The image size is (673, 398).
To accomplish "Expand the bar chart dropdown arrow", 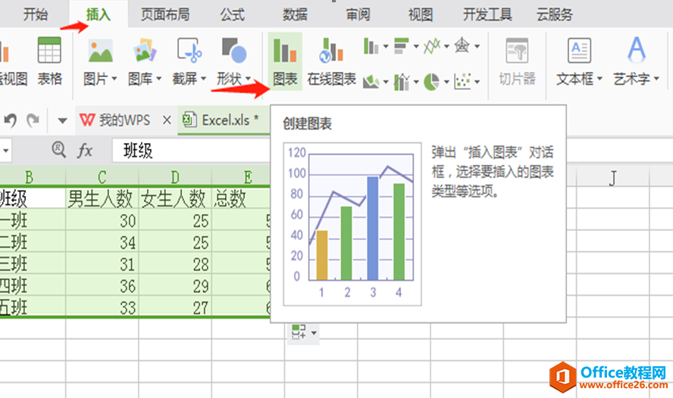I will (x=416, y=46).
